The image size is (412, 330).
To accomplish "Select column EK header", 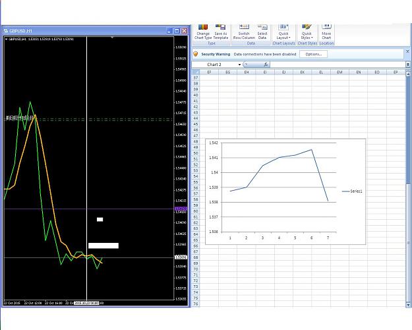I will pyautogui.click(x=303, y=72).
